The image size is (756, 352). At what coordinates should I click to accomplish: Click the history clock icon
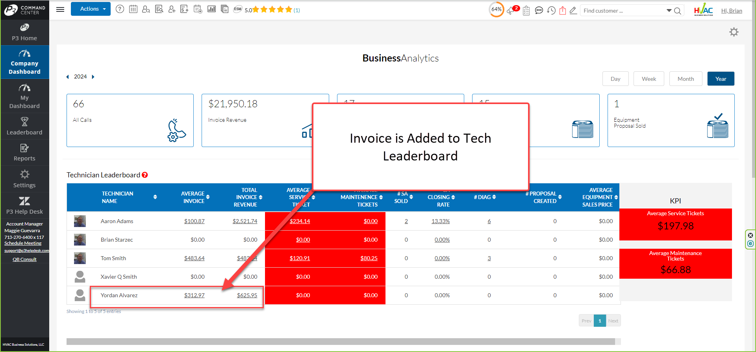551,11
